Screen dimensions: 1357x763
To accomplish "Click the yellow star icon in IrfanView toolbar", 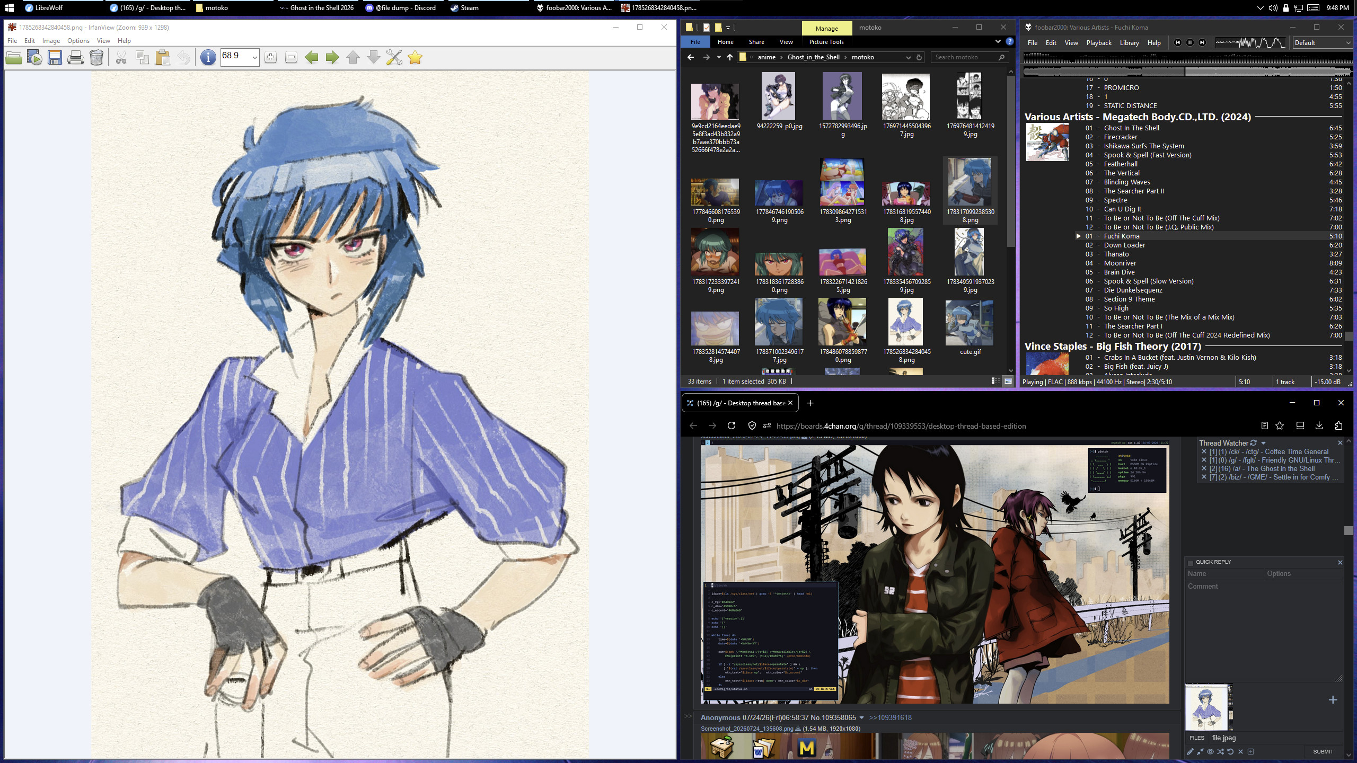I will point(415,57).
